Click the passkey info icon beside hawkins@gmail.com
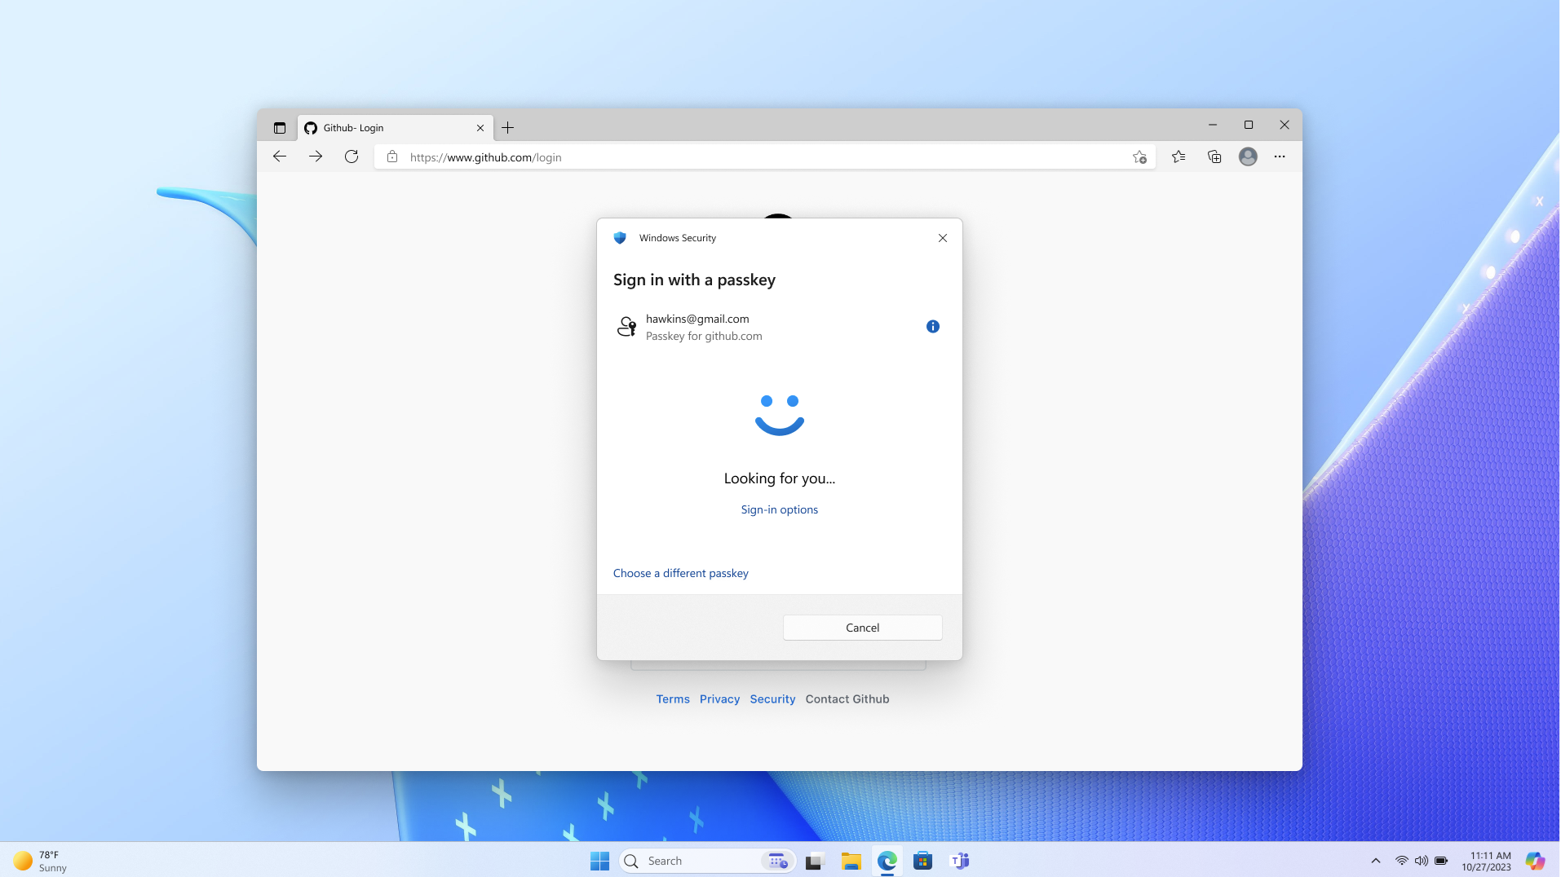 932,326
